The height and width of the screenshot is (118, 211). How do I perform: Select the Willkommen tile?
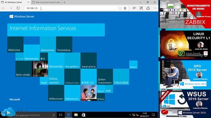[x=56, y=93]
